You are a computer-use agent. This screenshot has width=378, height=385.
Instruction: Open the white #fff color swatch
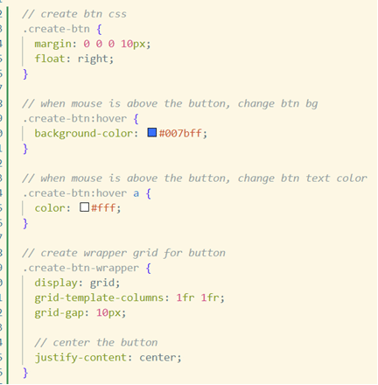tap(84, 207)
